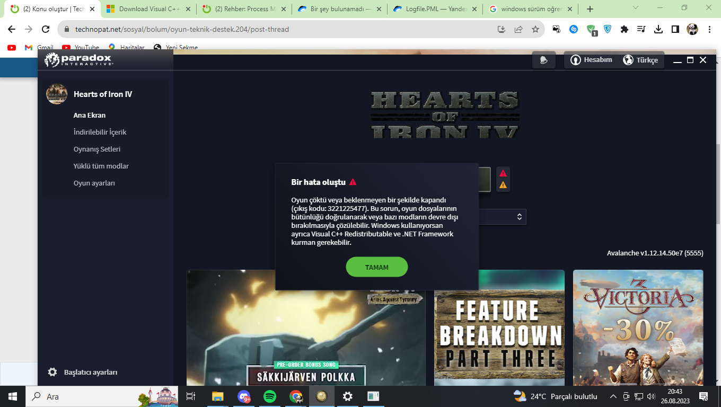721x407 pixels.
Task: Open the Yeni Sekme bookmark
Action: click(176, 47)
